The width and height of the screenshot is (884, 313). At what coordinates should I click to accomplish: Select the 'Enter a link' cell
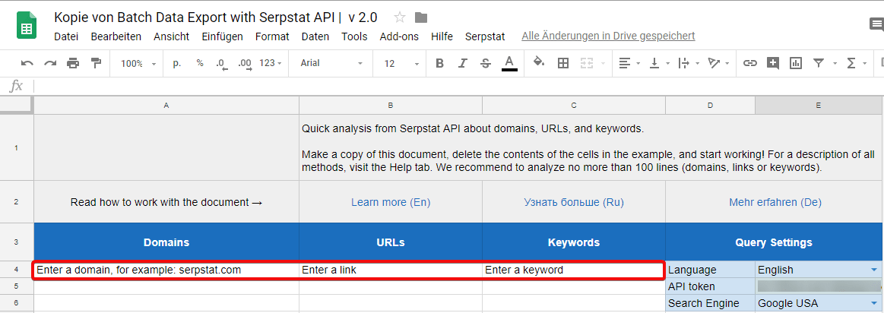pos(391,270)
